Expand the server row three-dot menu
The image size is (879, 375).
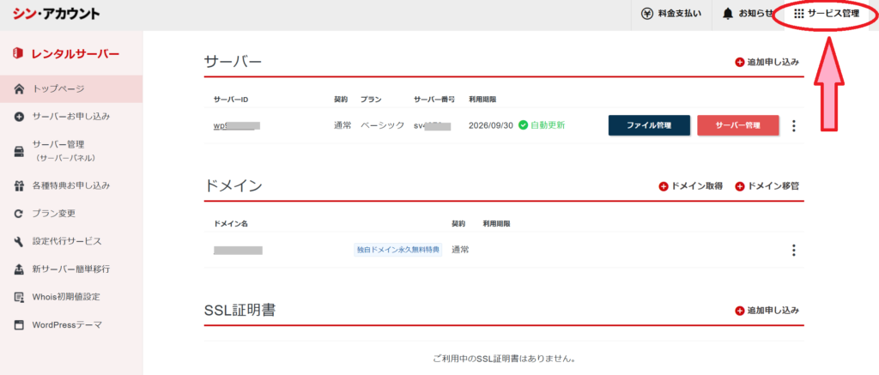pos(793,126)
